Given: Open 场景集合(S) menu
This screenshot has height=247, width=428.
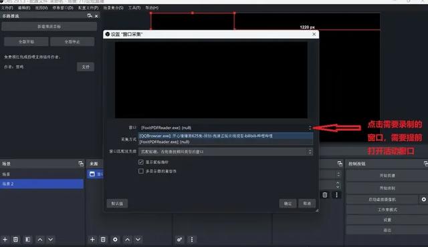Looking at the screenshot, I should pyautogui.click(x=113, y=7).
